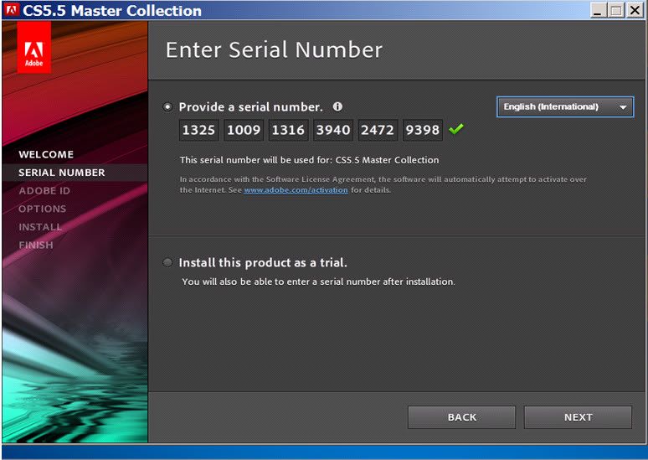Screen dimensions: 648x460
Task: Click the third serial field 1316
Action: coord(288,130)
